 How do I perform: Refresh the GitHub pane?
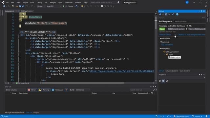pos(173,14)
